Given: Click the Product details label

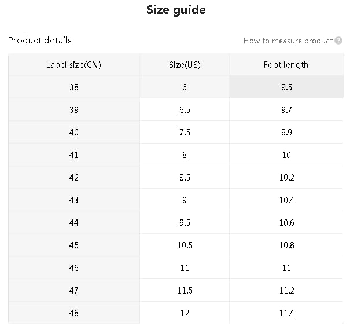Looking at the screenshot, I should pos(40,41).
